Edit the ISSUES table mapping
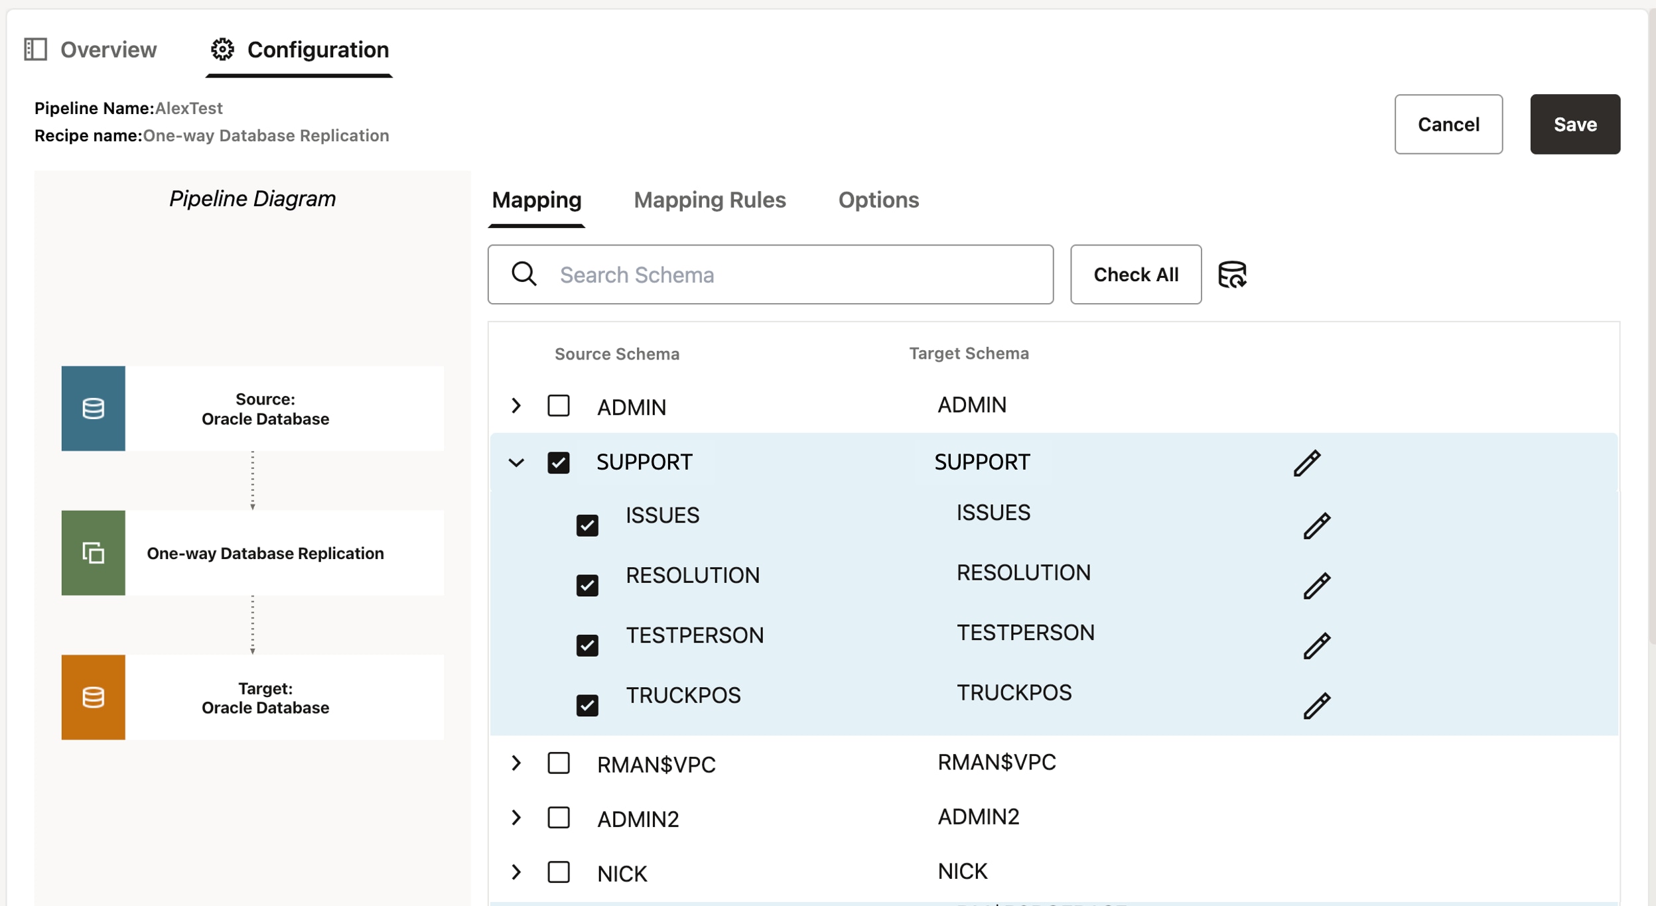 (1316, 526)
